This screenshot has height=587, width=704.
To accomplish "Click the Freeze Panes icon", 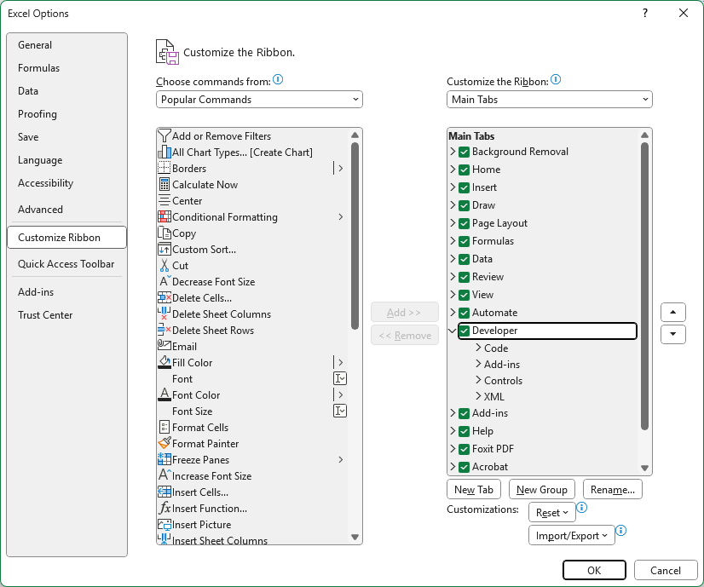I will coord(164,459).
